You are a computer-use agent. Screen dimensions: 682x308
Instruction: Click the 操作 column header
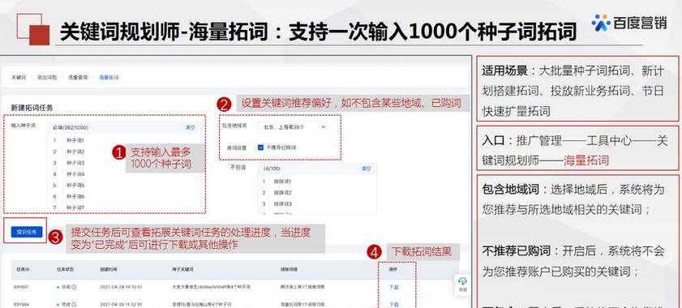393,270
